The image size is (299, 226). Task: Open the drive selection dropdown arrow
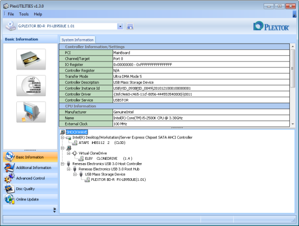tap(120, 26)
